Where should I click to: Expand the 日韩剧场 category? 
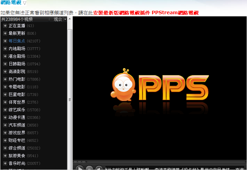tap(5, 64)
